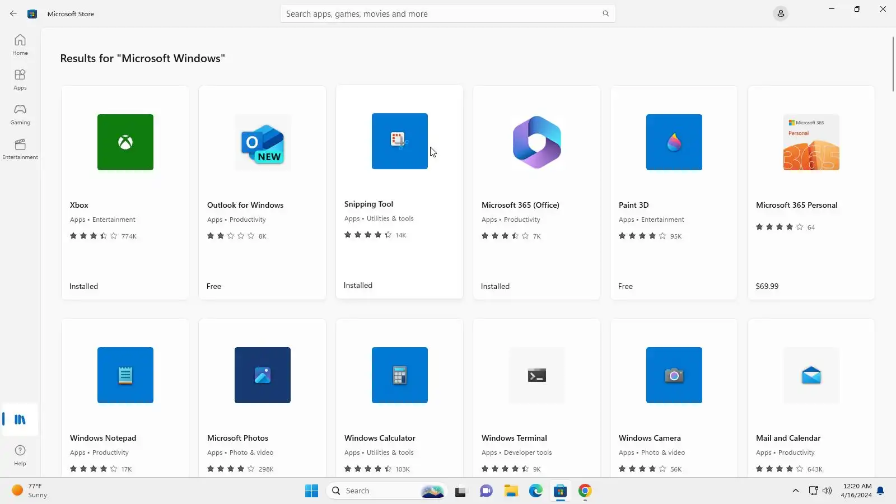Open the Microsoft Photos title link

237,438
